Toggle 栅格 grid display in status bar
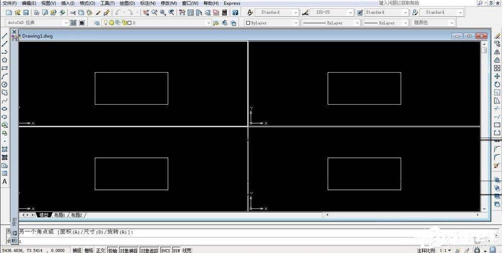Image resolution: width=502 pixels, height=253 pixels. tap(89, 250)
